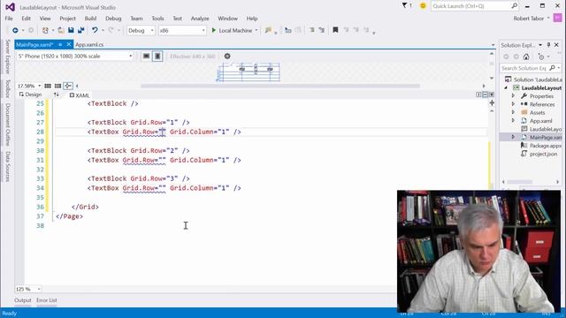The image size is (566, 318).
Task: Open the Server Explorer side tab
Action: coord(8,57)
